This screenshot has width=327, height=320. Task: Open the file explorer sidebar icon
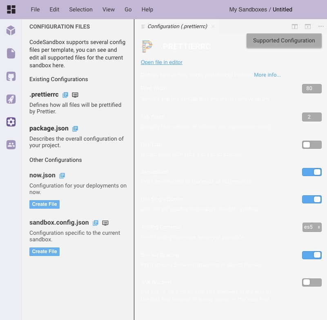pos(11,53)
